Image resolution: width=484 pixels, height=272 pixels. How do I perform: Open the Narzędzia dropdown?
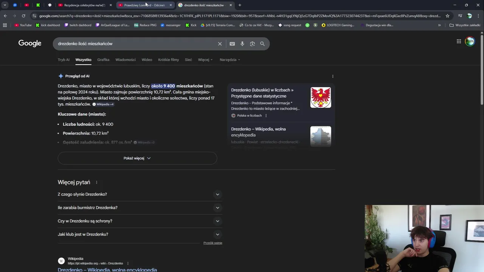(230, 60)
